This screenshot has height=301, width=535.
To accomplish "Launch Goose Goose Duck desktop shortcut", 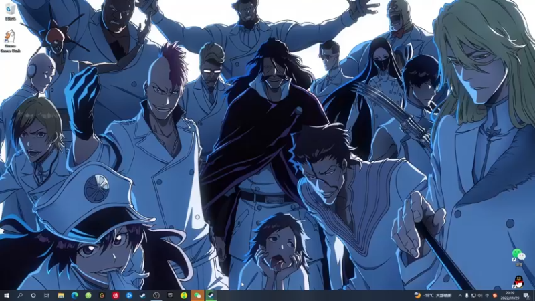I will point(10,41).
